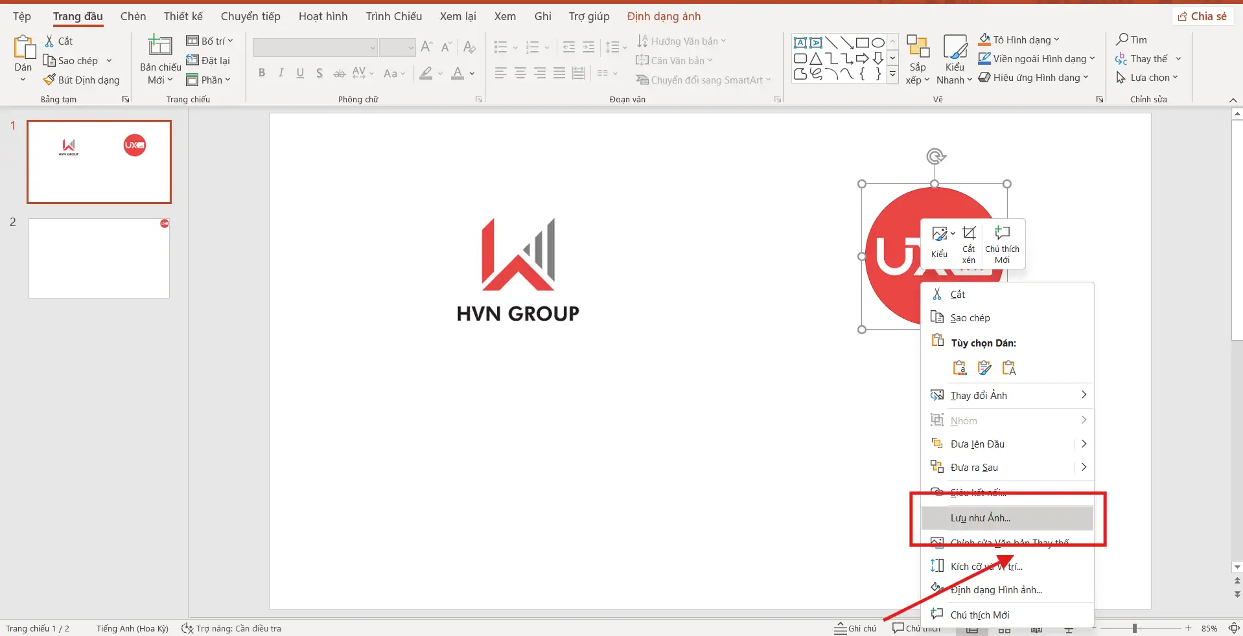Click clear all formatting icon

(470, 47)
